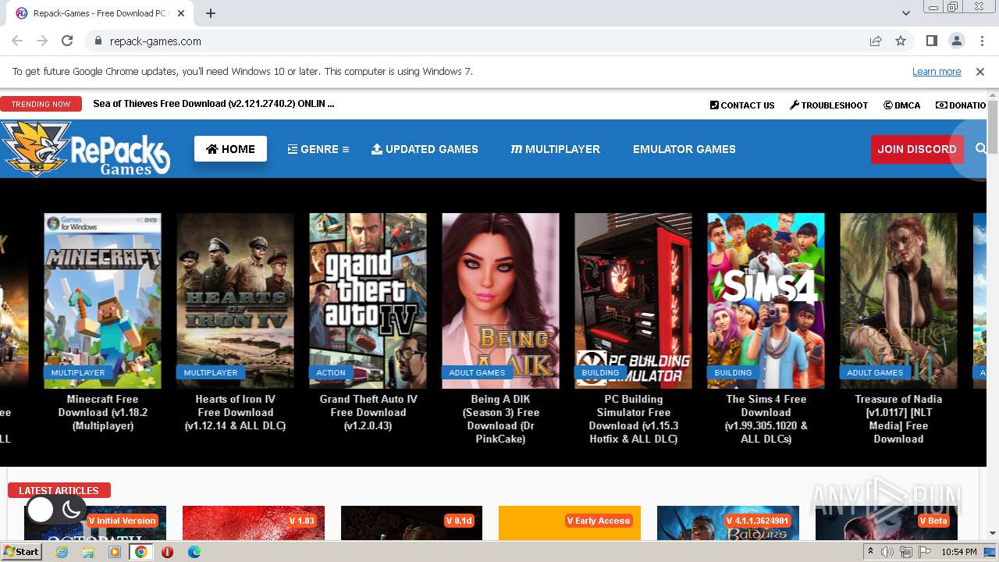Open the PC Building Simulator cover thumbnail
The image size is (999, 562).
(x=633, y=301)
